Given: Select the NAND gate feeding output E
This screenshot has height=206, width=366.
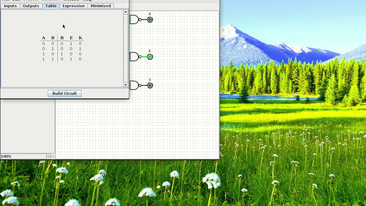Looking at the screenshot, I should coord(135,57).
